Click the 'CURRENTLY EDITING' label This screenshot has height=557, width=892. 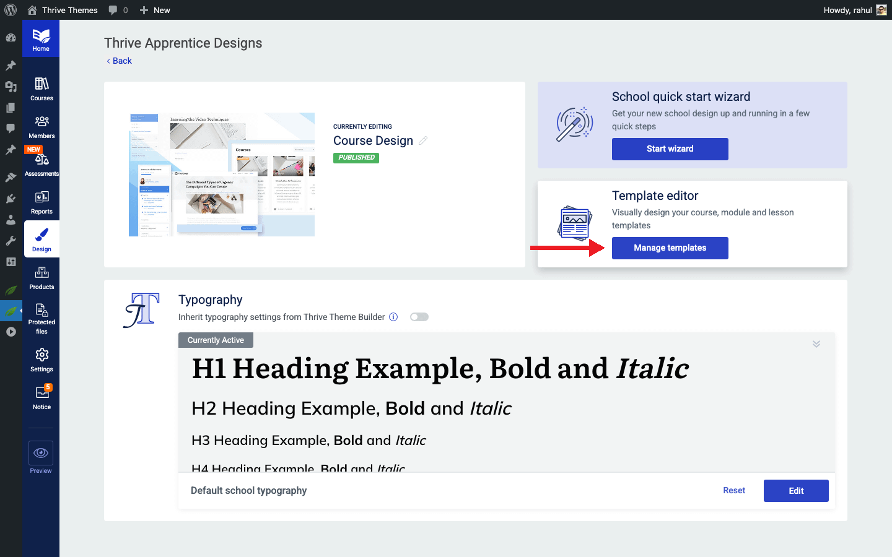pyautogui.click(x=362, y=127)
